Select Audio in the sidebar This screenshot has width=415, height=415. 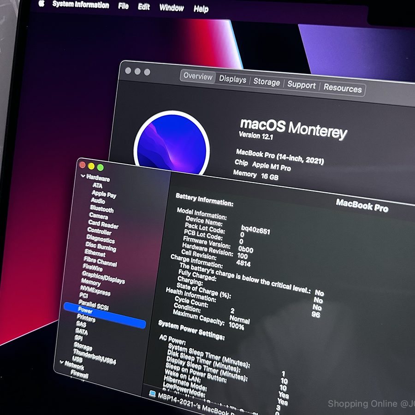98,201
